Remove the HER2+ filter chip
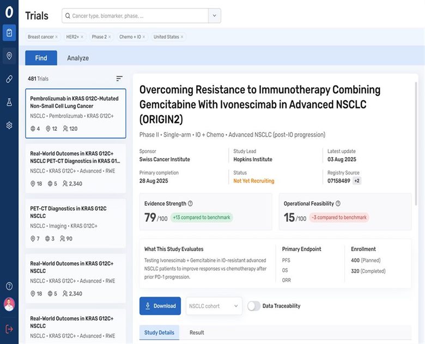 [82, 37]
